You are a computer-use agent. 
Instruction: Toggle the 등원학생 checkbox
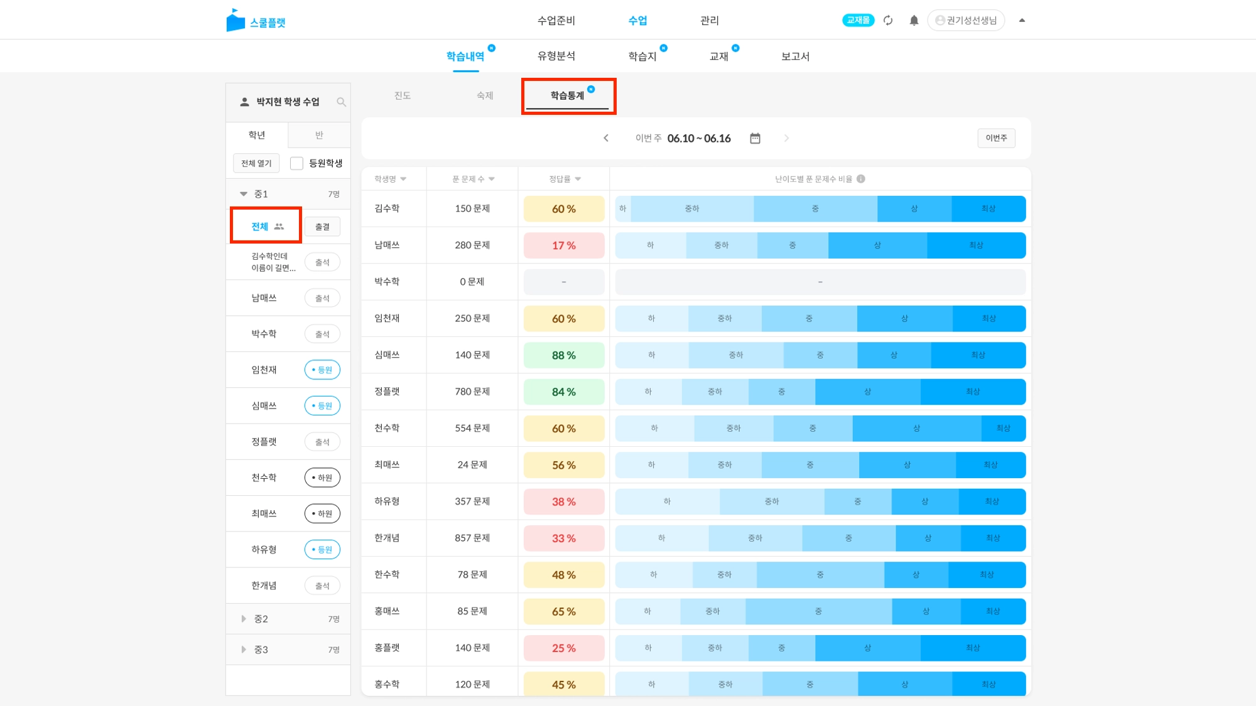[296, 163]
